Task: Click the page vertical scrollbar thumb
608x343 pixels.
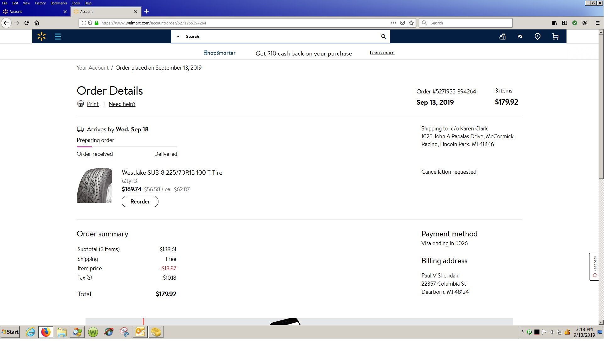Action: tap(601, 107)
